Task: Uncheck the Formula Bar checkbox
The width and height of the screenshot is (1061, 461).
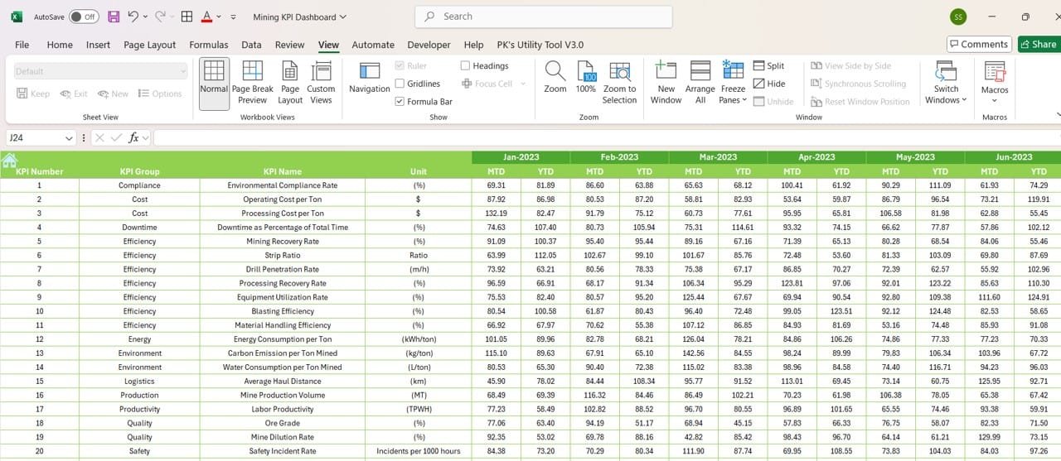Action: tap(400, 102)
